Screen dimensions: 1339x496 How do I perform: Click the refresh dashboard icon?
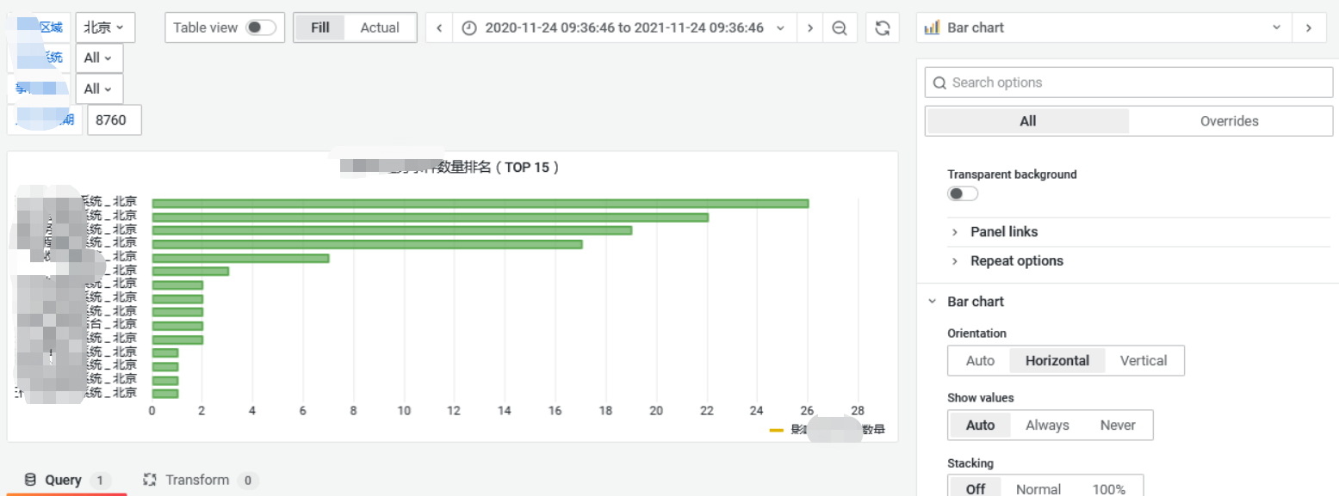880,27
